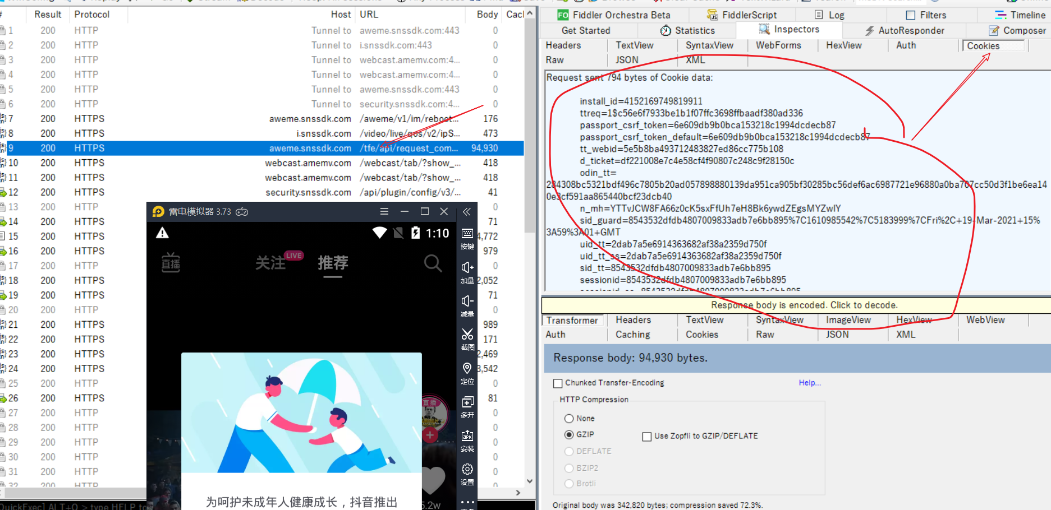Select the response WebView tab
Screen dimensions: 1051x510
[x=985, y=320]
